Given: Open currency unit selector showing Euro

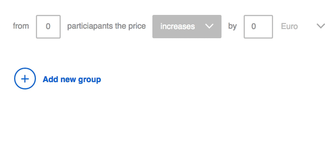Looking at the screenshot, I should tap(302, 26).
